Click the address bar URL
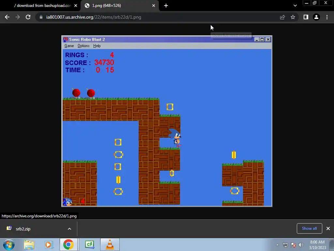Screen dimensions: 334x251 (94, 17)
